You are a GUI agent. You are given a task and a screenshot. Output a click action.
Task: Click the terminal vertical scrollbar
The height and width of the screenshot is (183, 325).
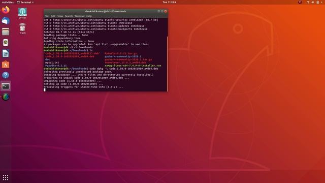tap(167, 64)
